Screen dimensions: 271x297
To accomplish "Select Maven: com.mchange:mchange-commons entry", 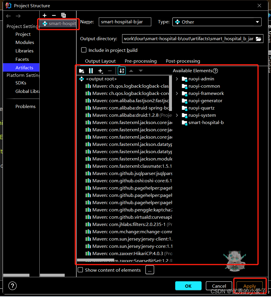I will 129,232.
